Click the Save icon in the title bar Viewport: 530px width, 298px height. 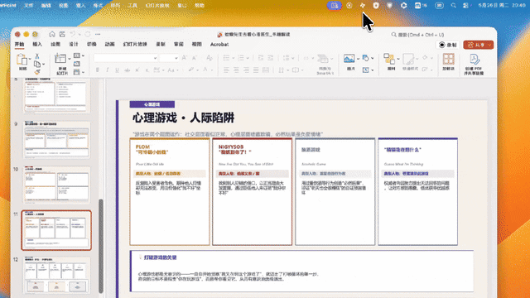(x=62, y=35)
